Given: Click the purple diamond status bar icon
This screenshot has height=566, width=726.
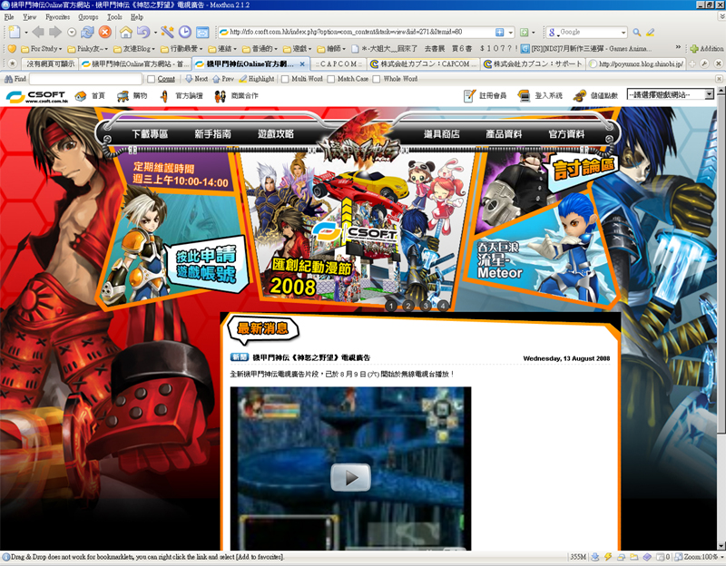Looking at the screenshot, I should (647, 557).
